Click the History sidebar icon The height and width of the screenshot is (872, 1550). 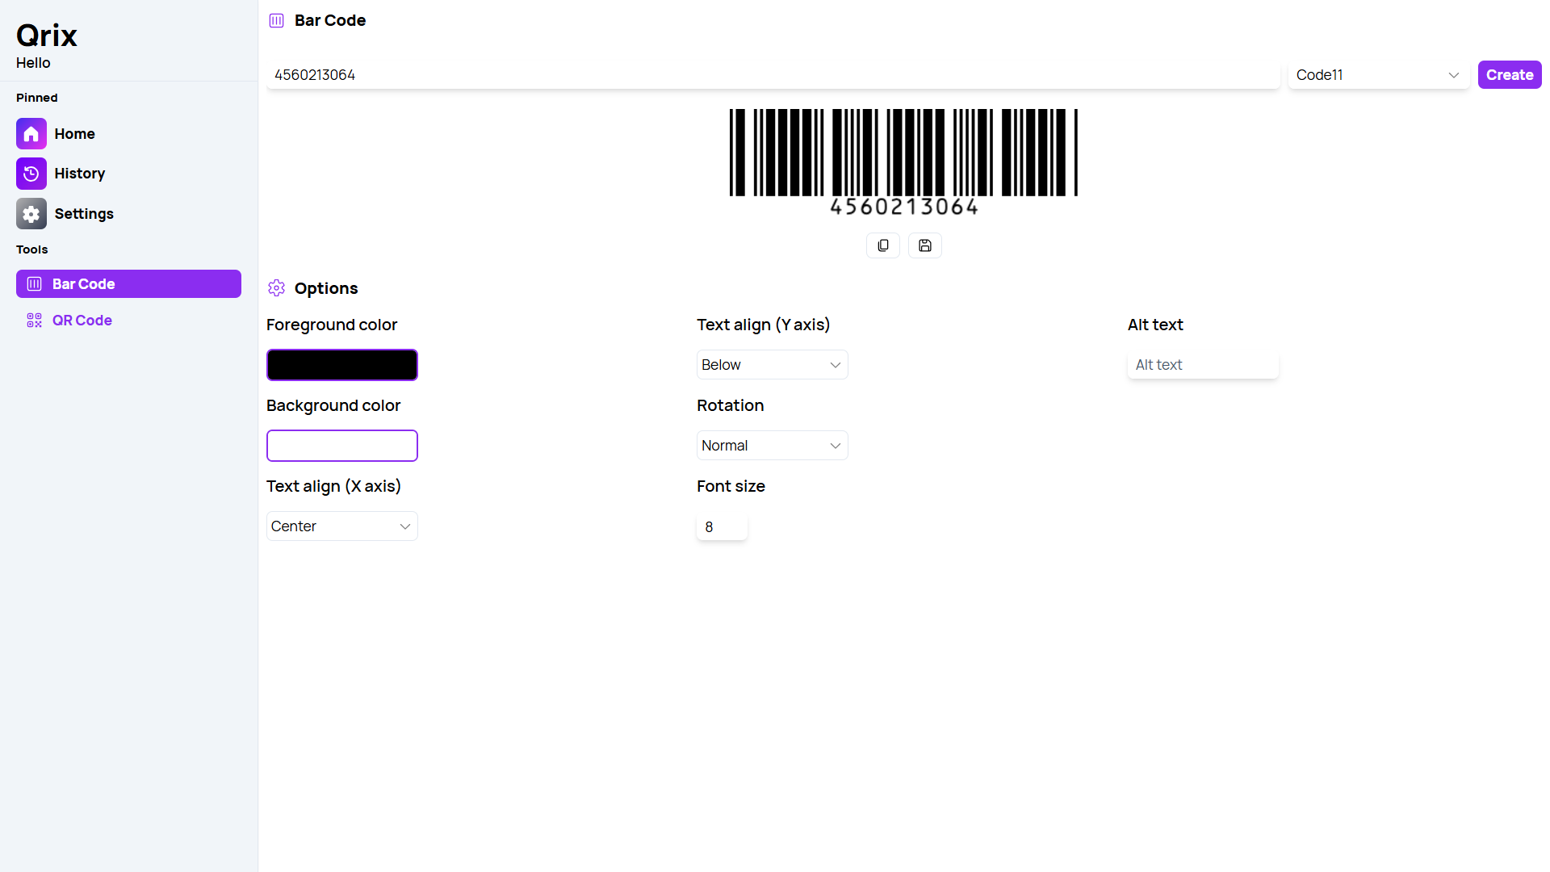[x=31, y=173]
